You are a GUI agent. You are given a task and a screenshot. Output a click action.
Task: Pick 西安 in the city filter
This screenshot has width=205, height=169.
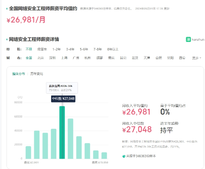182,58
